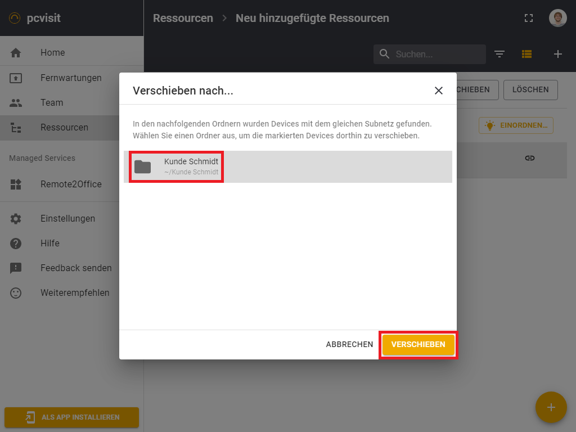Open Remote2Office managed service
Screen dimensions: 576x432
coord(71,184)
